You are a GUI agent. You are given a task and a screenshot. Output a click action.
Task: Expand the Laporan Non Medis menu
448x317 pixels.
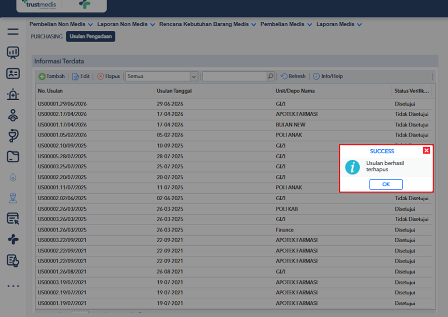pyautogui.click(x=126, y=24)
